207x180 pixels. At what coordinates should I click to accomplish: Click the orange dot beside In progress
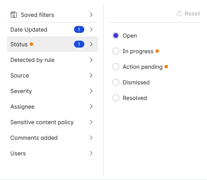pyautogui.click(x=157, y=51)
